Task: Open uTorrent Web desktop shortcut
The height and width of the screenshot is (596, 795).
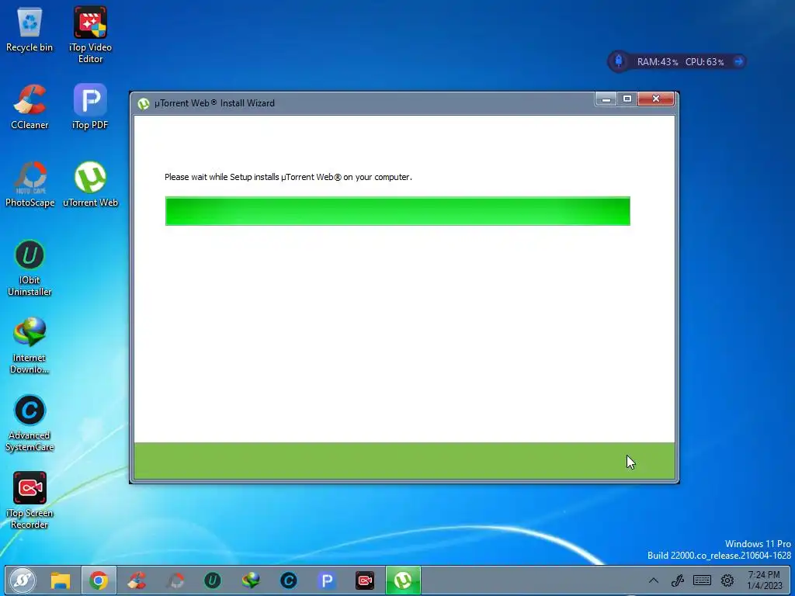Action: 90,185
